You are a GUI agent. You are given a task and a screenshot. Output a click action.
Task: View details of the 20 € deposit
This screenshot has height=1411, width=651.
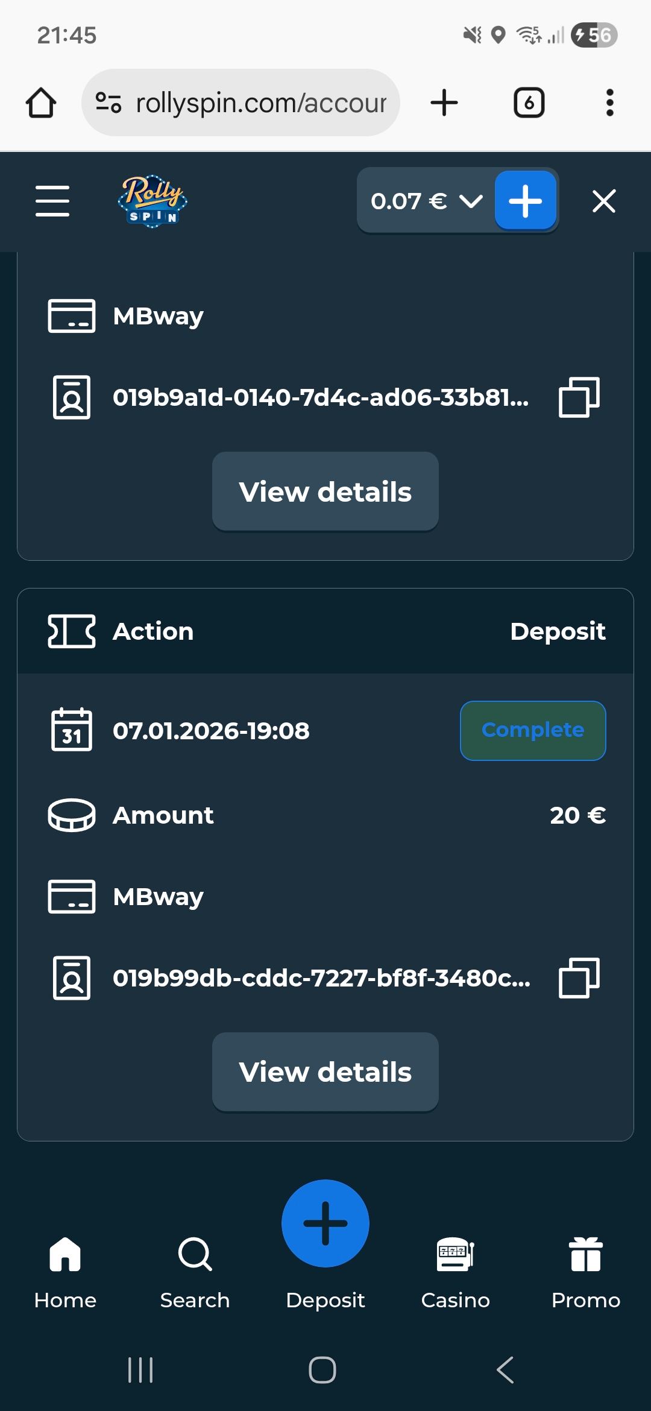pyautogui.click(x=325, y=1072)
